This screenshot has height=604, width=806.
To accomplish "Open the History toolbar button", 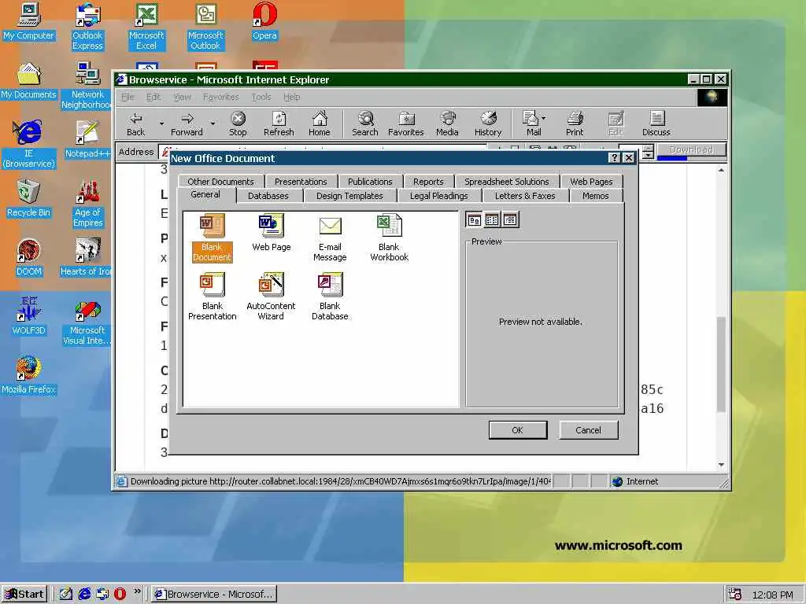I will (x=488, y=124).
